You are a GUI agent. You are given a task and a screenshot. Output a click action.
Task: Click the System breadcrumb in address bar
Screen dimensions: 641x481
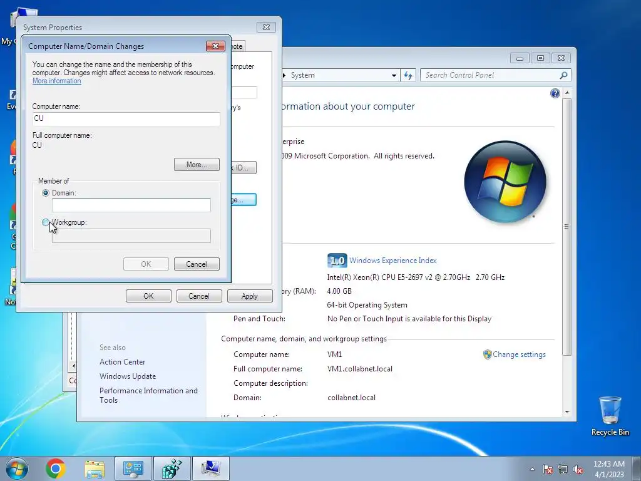click(x=303, y=75)
